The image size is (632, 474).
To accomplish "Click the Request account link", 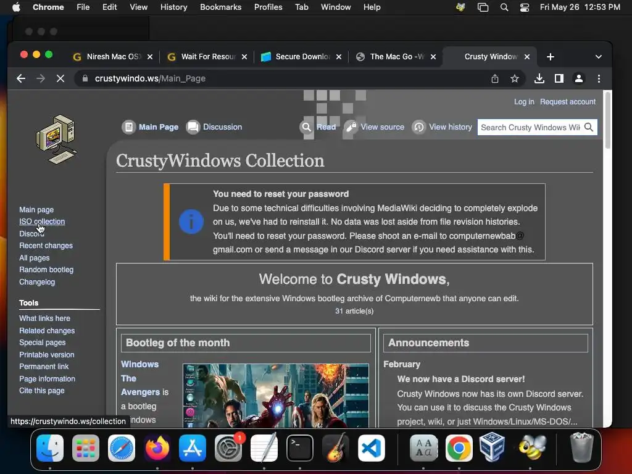I will 568,102.
